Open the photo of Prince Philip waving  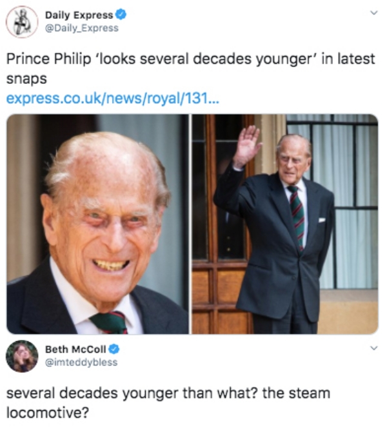point(285,224)
